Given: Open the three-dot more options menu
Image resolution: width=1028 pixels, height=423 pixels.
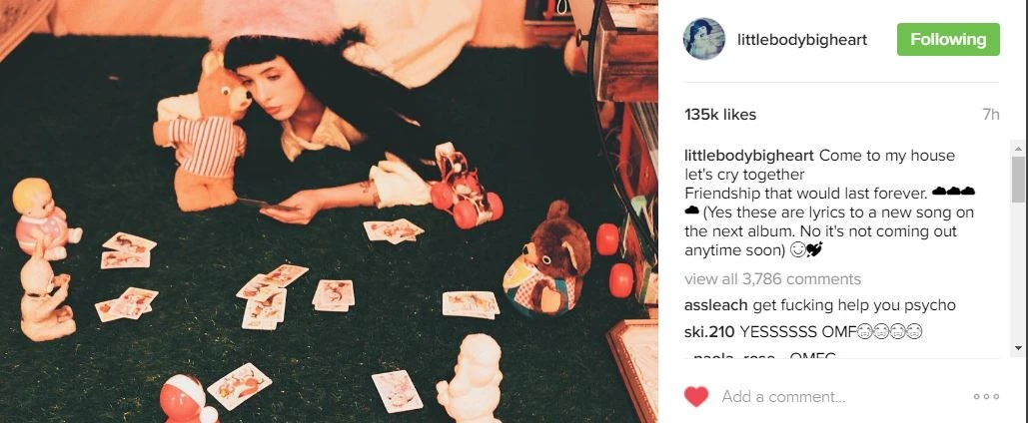Looking at the screenshot, I should point(986,396).
